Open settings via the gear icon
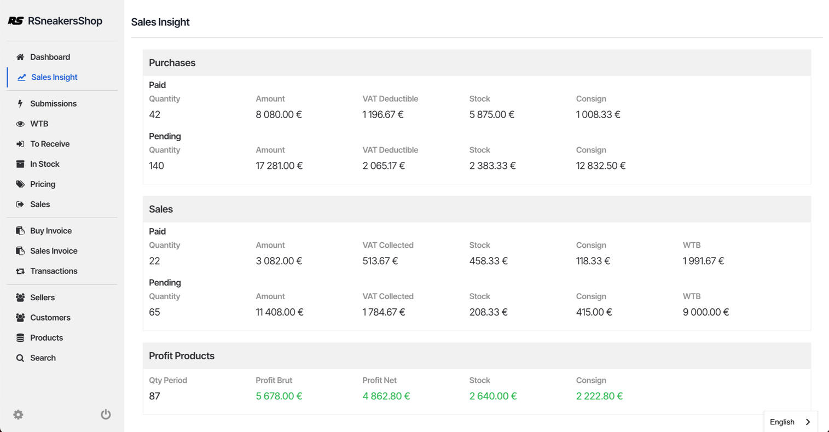 [x=18, y=415]
